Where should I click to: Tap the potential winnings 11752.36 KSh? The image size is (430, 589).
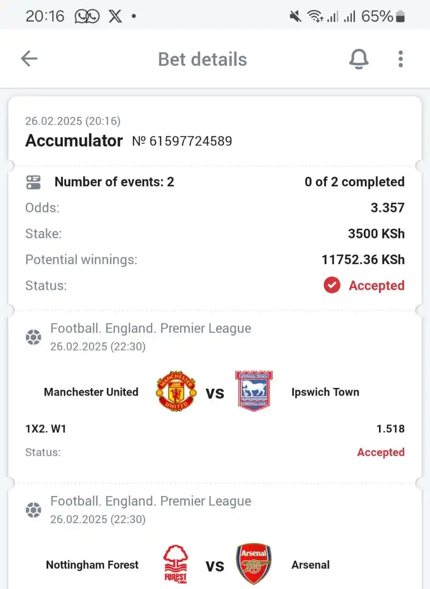[363, 260]
